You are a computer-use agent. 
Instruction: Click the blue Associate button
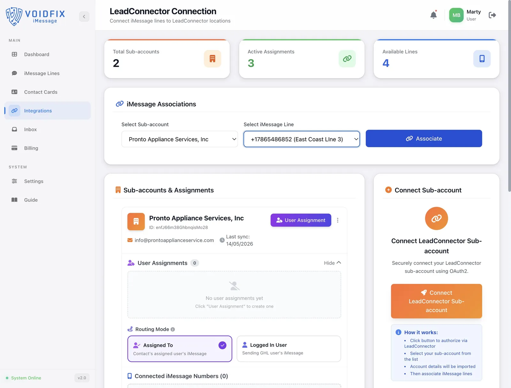(424, 138)
